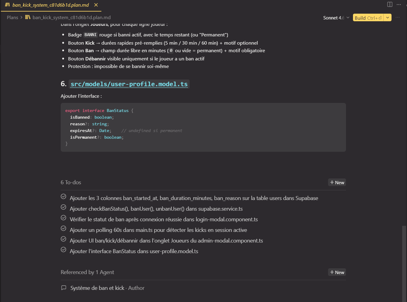Click Plans in the breadcrumb

[x=12, y=17]
